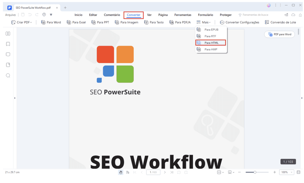Choose Para HTML from the menu
Viewport: 304px width, 183px height.
tap(211, 43)
